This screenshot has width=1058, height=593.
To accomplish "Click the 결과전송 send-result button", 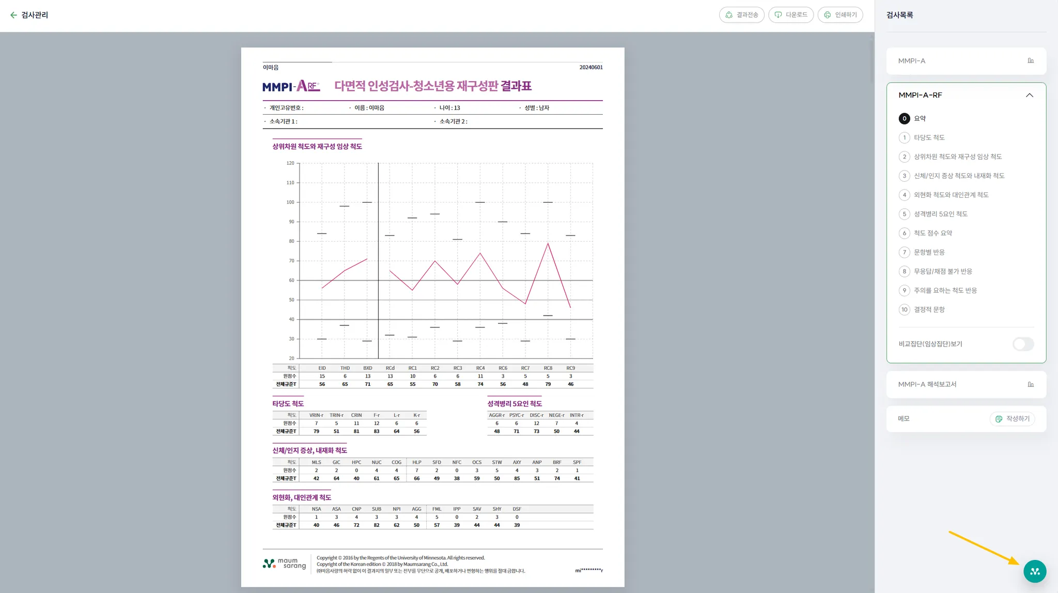I will (x=741, y=15).
